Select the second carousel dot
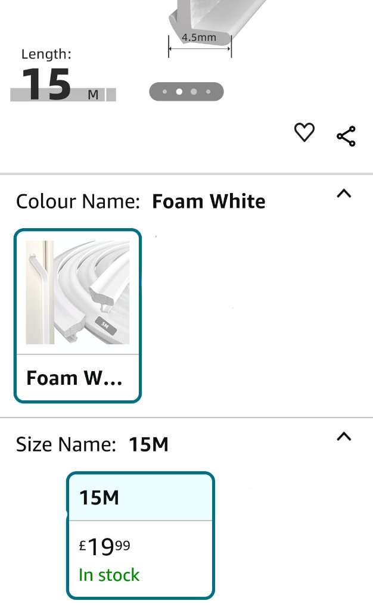 point(178,92)
